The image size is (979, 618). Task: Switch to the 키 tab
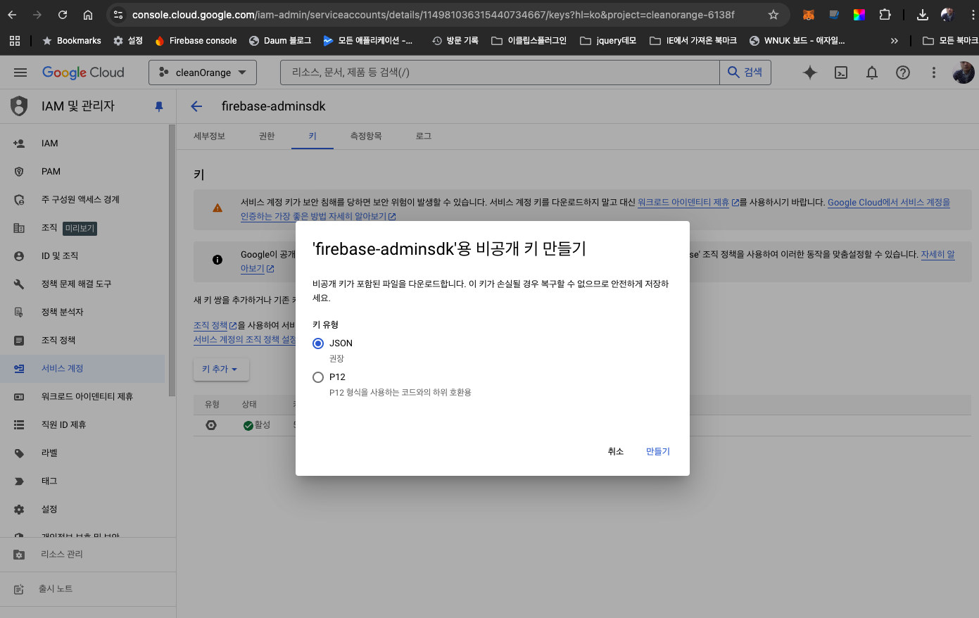tap(312, 136)
